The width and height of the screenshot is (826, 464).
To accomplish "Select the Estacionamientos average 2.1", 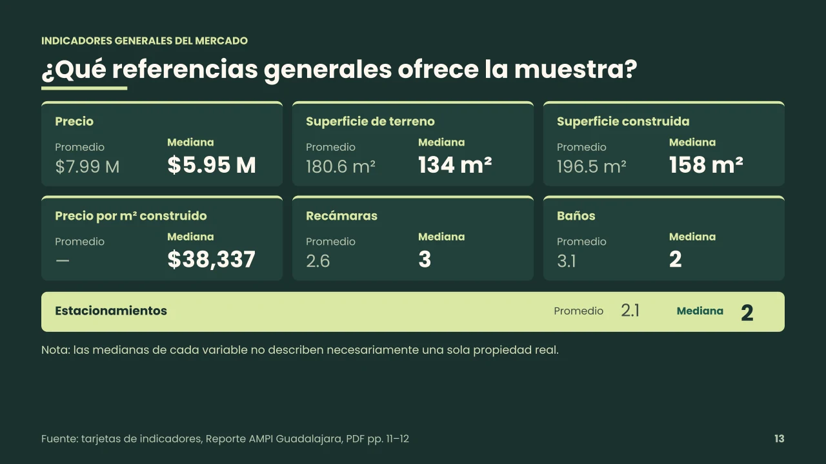I will point(630,311).
